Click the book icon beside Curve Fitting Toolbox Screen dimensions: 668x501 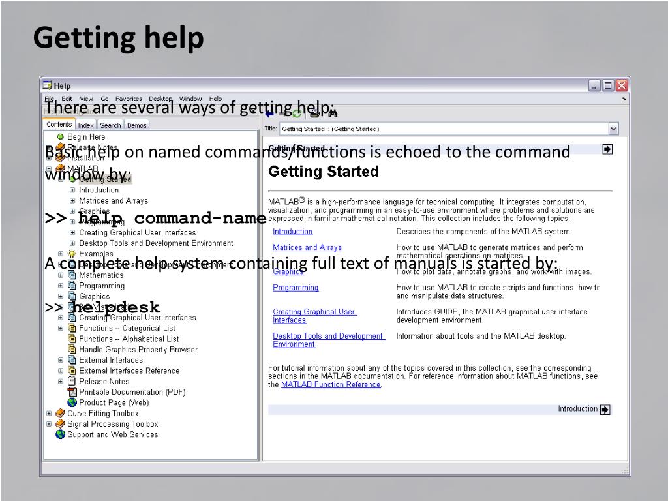60,413
